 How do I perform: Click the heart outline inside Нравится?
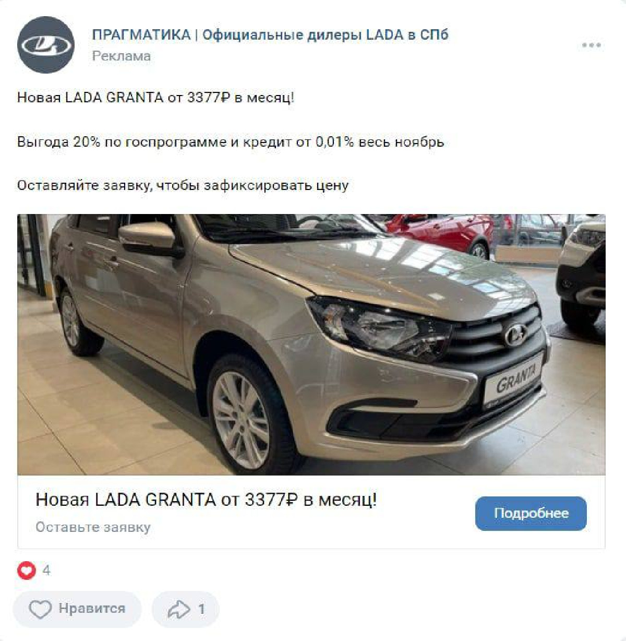tap(40, 609)
